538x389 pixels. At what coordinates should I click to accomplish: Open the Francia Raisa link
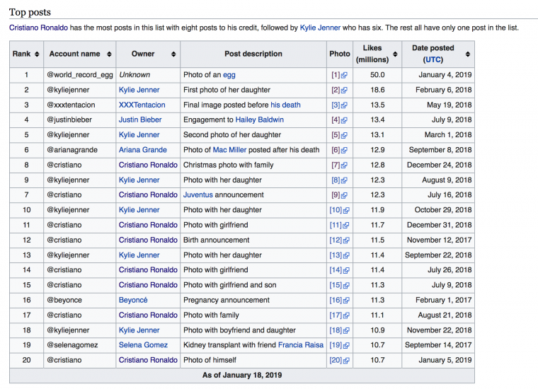click(x=301, y=345)
